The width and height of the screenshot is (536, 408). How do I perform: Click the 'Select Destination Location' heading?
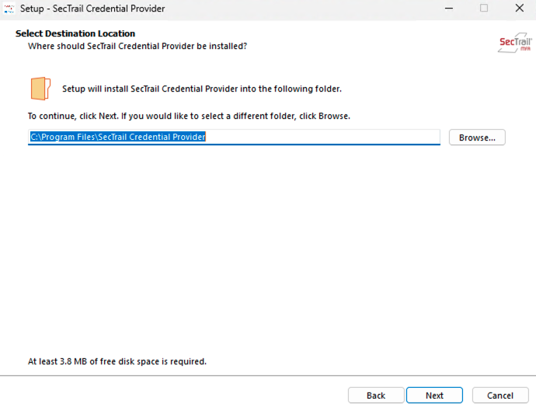click(x=75, y=34)
